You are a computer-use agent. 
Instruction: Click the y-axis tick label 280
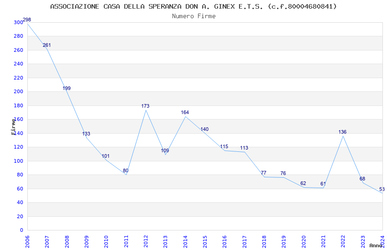click(18, 36)
